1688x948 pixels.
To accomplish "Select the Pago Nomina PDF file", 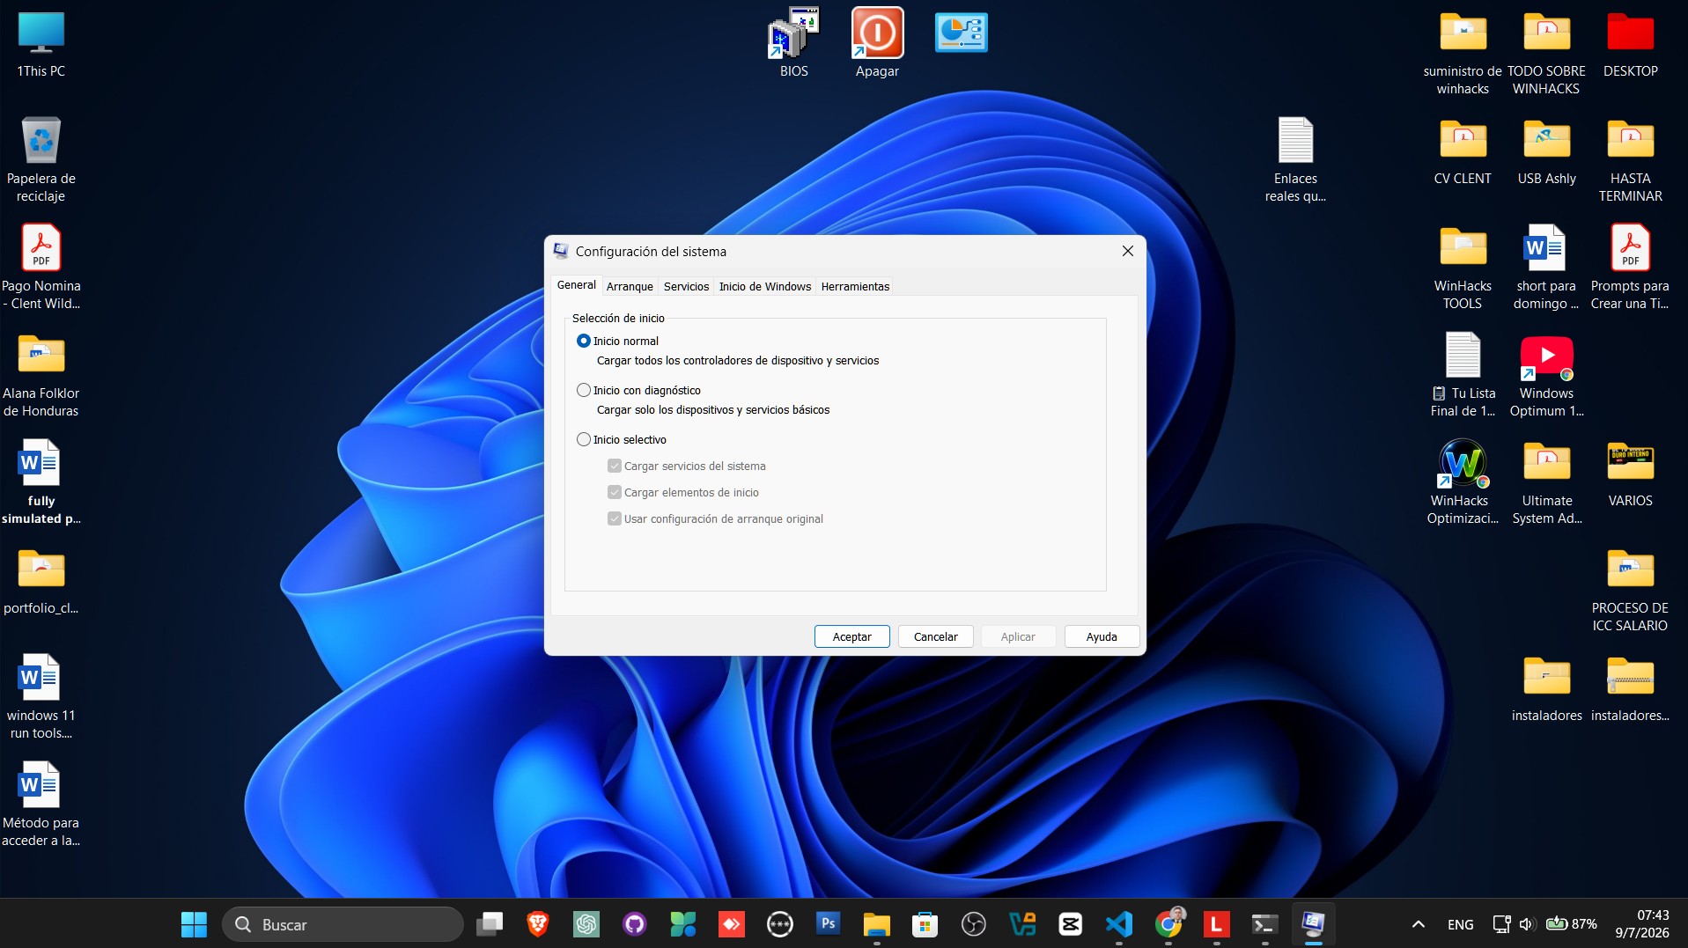I will click(x=41, y=266).
